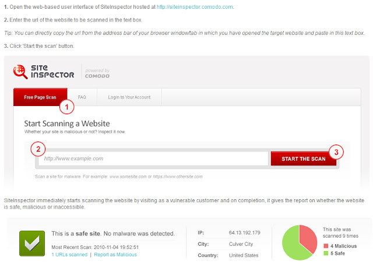373x268 pixels.
Task: Click the Report as Malicious link
Action: point(115,255)
